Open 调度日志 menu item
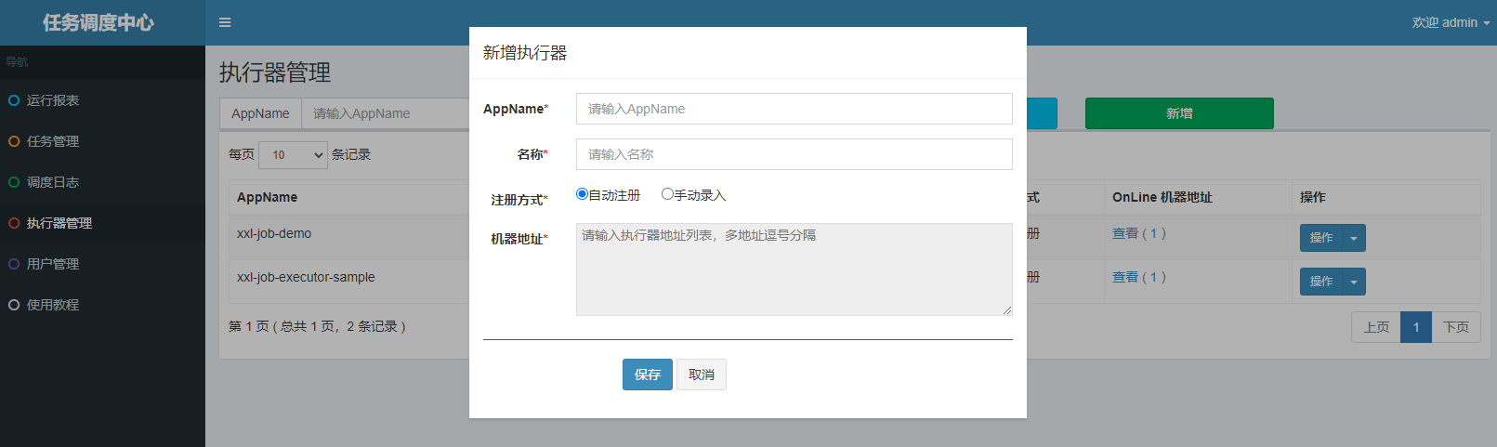Image resolution: width=1497 pixels, height=447 pixels. 102,182
